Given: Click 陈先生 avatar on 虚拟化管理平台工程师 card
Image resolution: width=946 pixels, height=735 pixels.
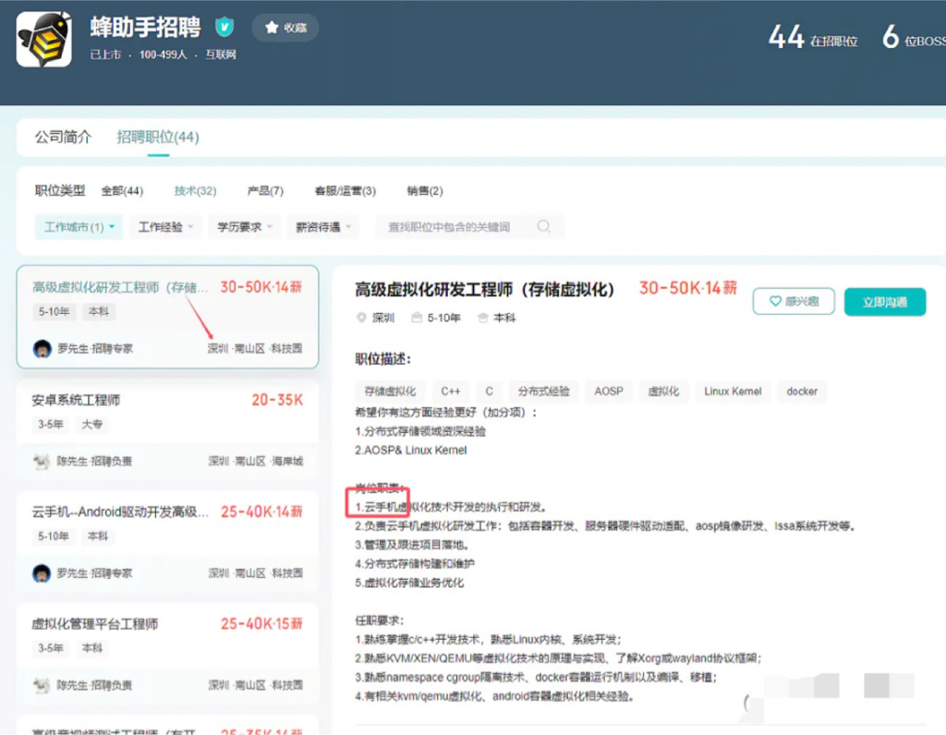Looking at the screenshot, I should coord(42,685).
